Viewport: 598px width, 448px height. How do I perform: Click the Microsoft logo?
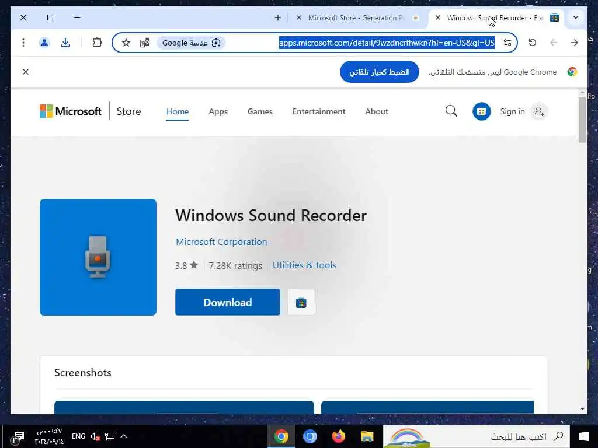click(x=71, y=111)
